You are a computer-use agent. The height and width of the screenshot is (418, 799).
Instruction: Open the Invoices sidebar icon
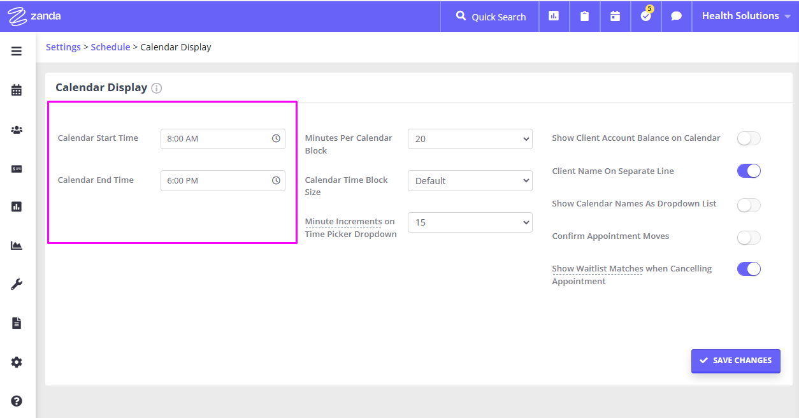pos(16,168)
